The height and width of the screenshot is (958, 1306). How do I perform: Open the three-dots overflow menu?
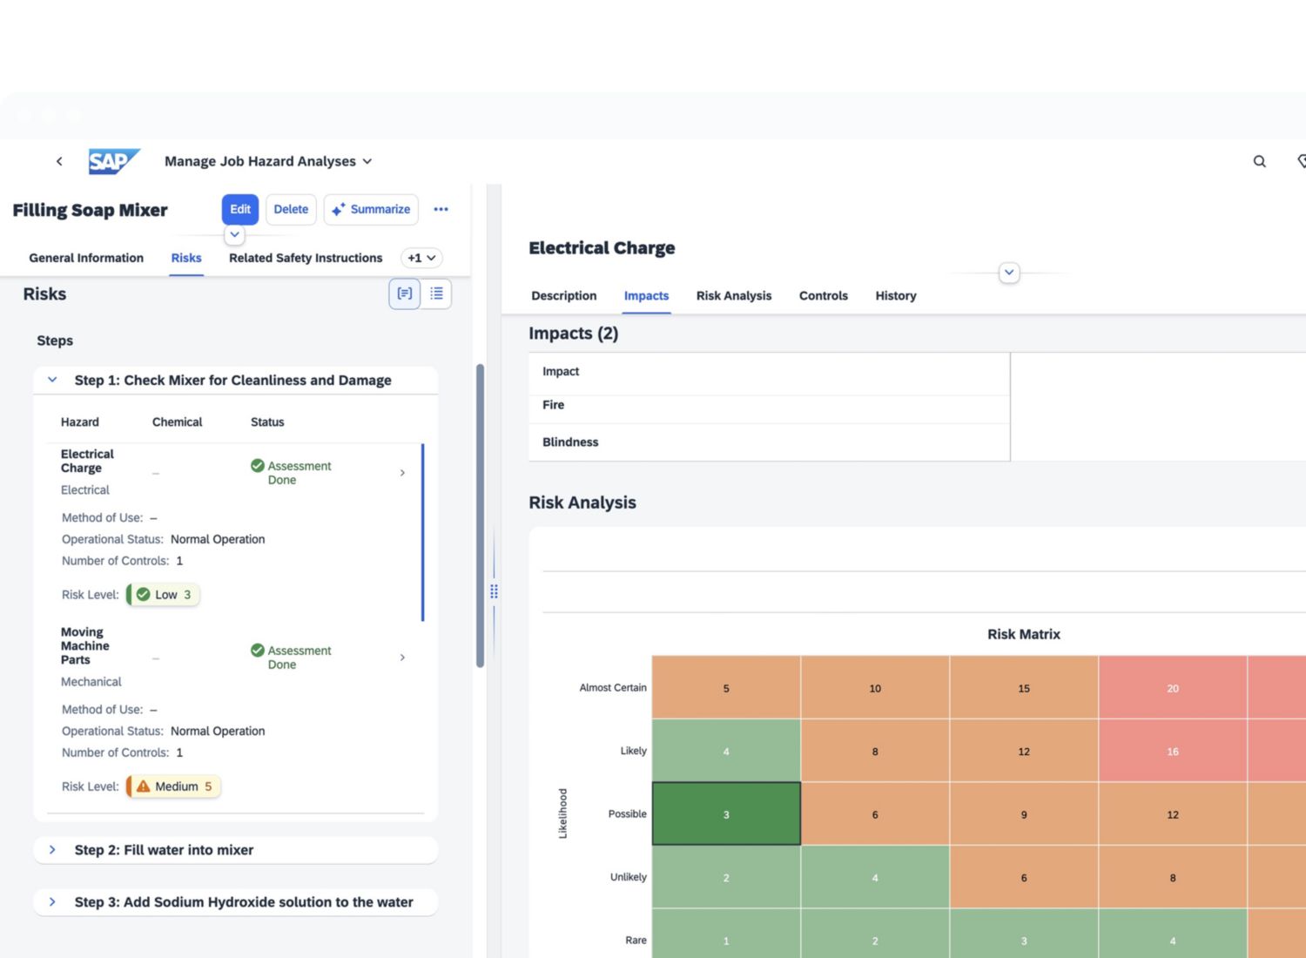point(441,209)
